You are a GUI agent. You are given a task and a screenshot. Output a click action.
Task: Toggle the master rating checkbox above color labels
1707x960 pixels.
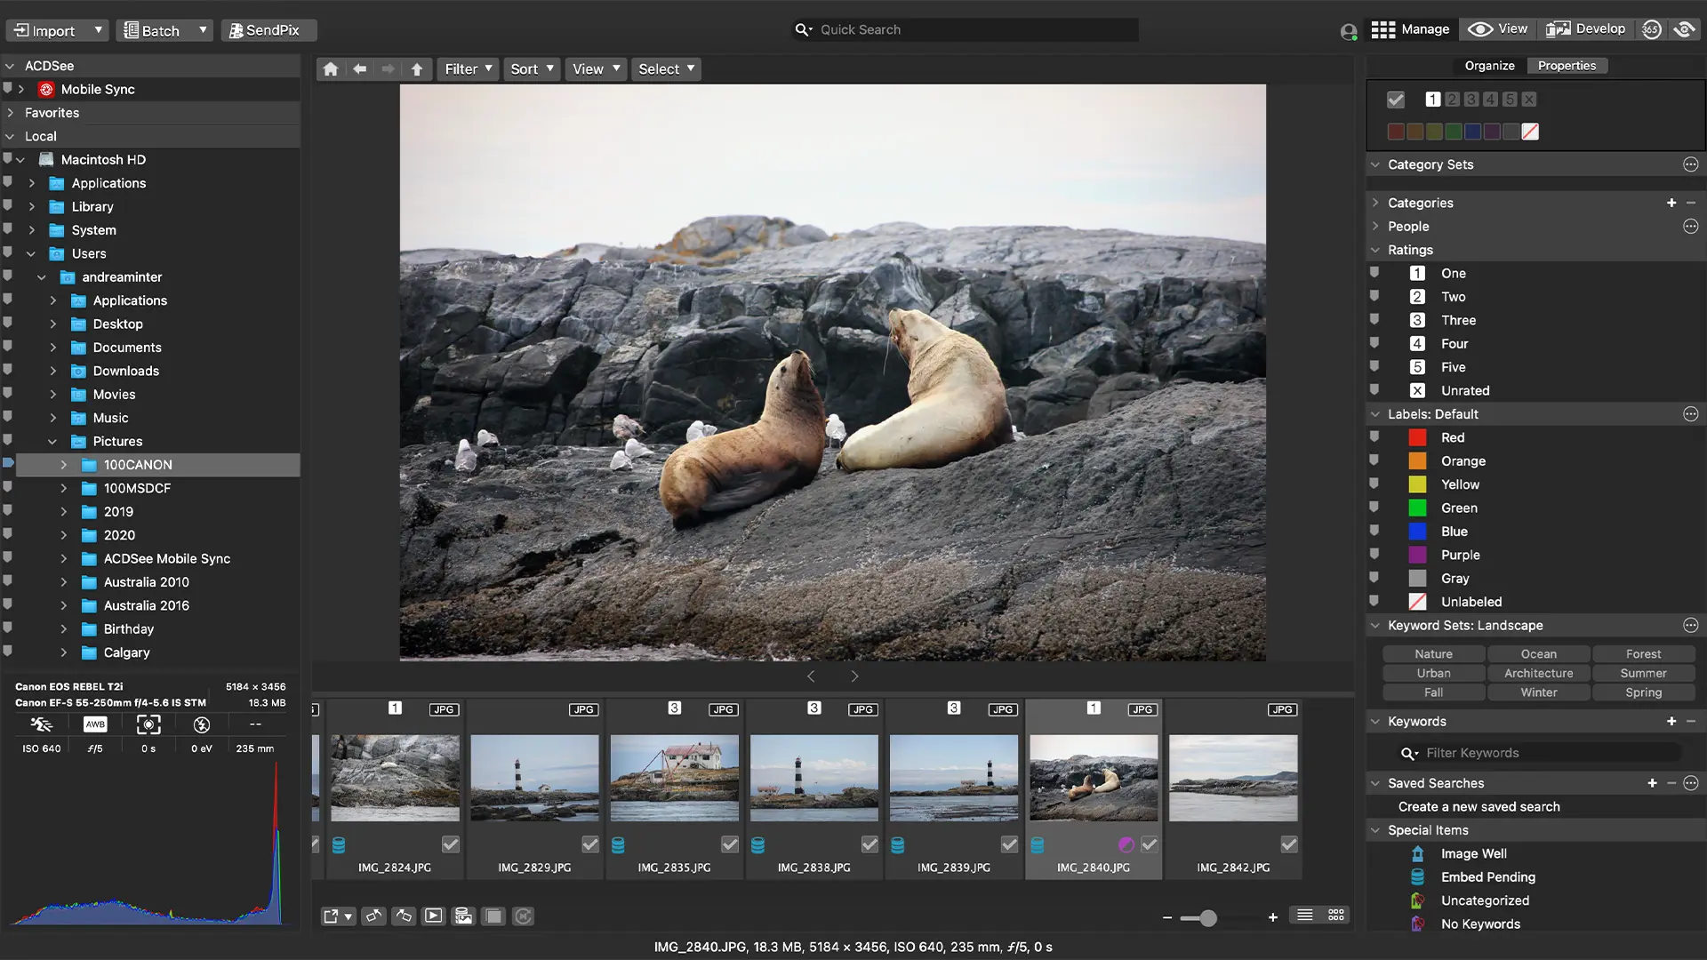(x=1396, y=100)
